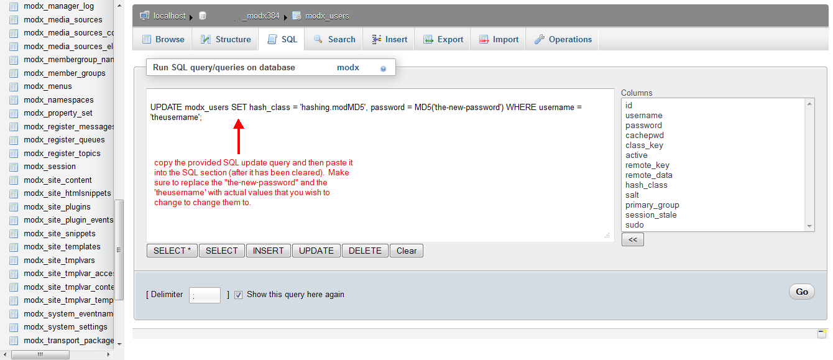Click the localhost server icon in breadcrumb

(144, 16)
